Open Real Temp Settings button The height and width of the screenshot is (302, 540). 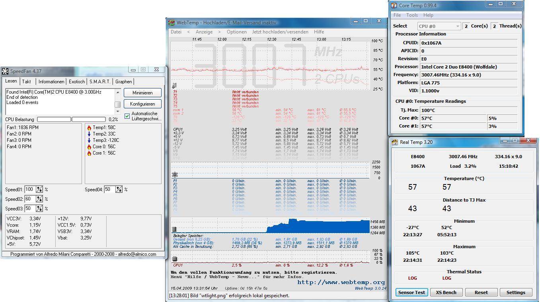point(516,292)
